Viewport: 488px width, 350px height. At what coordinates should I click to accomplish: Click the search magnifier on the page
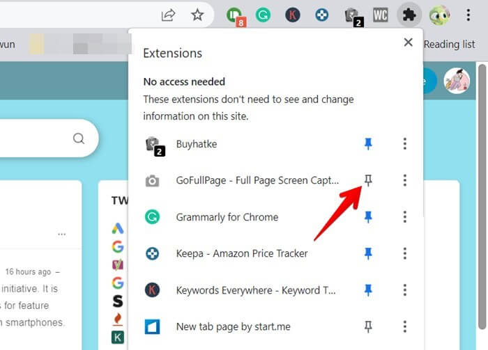click(79, 138)
